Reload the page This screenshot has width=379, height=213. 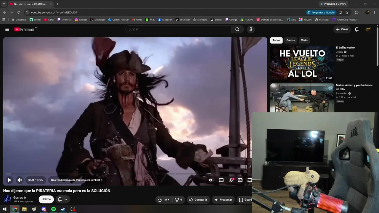click(19, 12)
